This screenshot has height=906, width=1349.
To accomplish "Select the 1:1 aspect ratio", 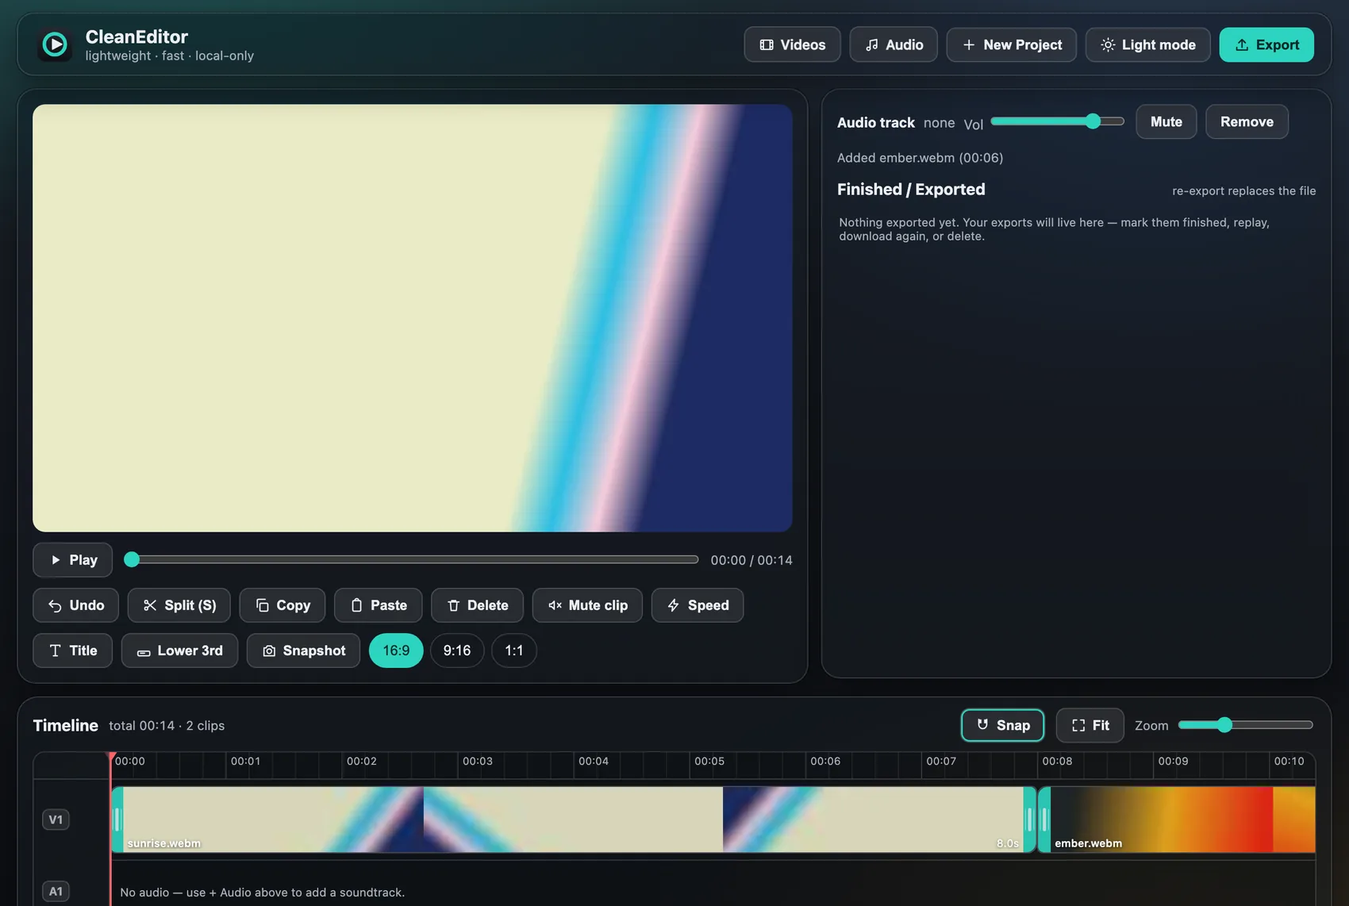I will pyautogui.click(x=514, y=651).
